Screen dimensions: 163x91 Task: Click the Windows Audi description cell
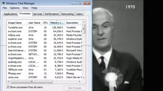(74, 62)
